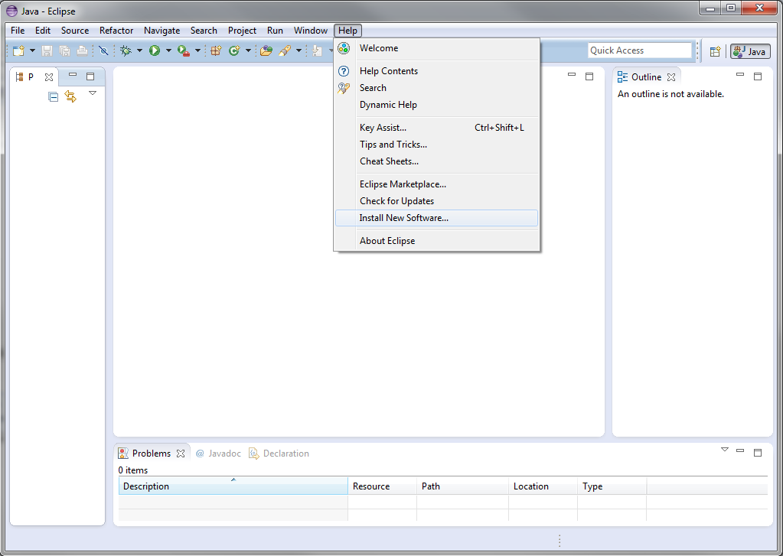783x556 pixels.
Task: Run the program with the green play icon
Action: 155,50
